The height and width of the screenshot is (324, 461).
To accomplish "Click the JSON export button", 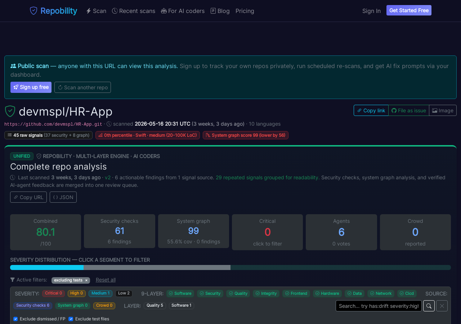I will (x=63, y=197).
